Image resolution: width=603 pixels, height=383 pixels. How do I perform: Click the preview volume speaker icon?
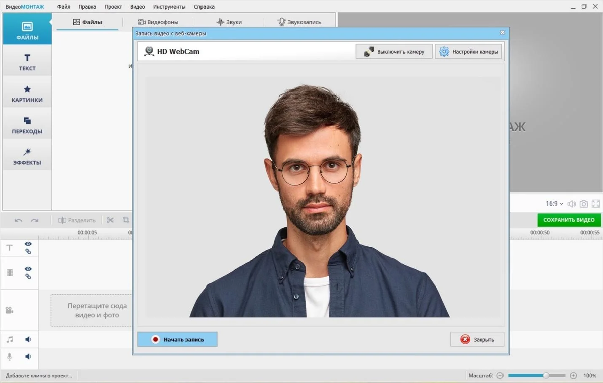click(572, 204)
